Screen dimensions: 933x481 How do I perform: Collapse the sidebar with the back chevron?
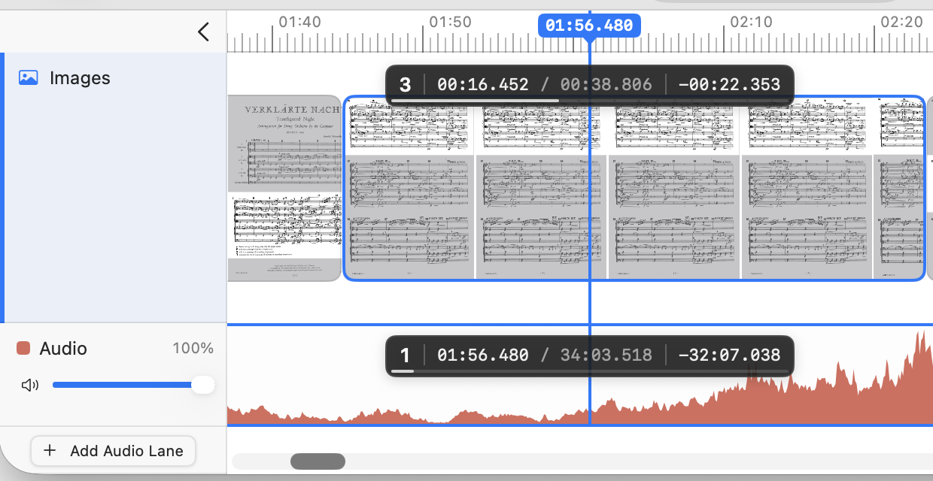coord(203,32)
